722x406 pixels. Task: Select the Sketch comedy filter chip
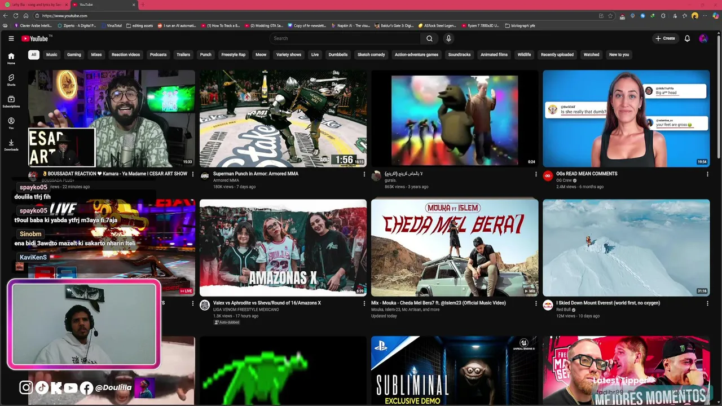[371, 55]
